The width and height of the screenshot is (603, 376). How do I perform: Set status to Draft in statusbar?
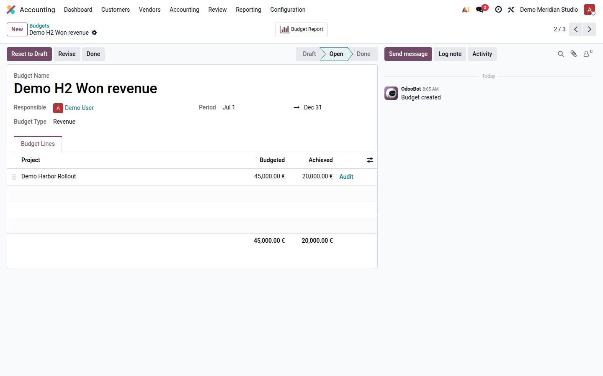[x=309, y=54]
